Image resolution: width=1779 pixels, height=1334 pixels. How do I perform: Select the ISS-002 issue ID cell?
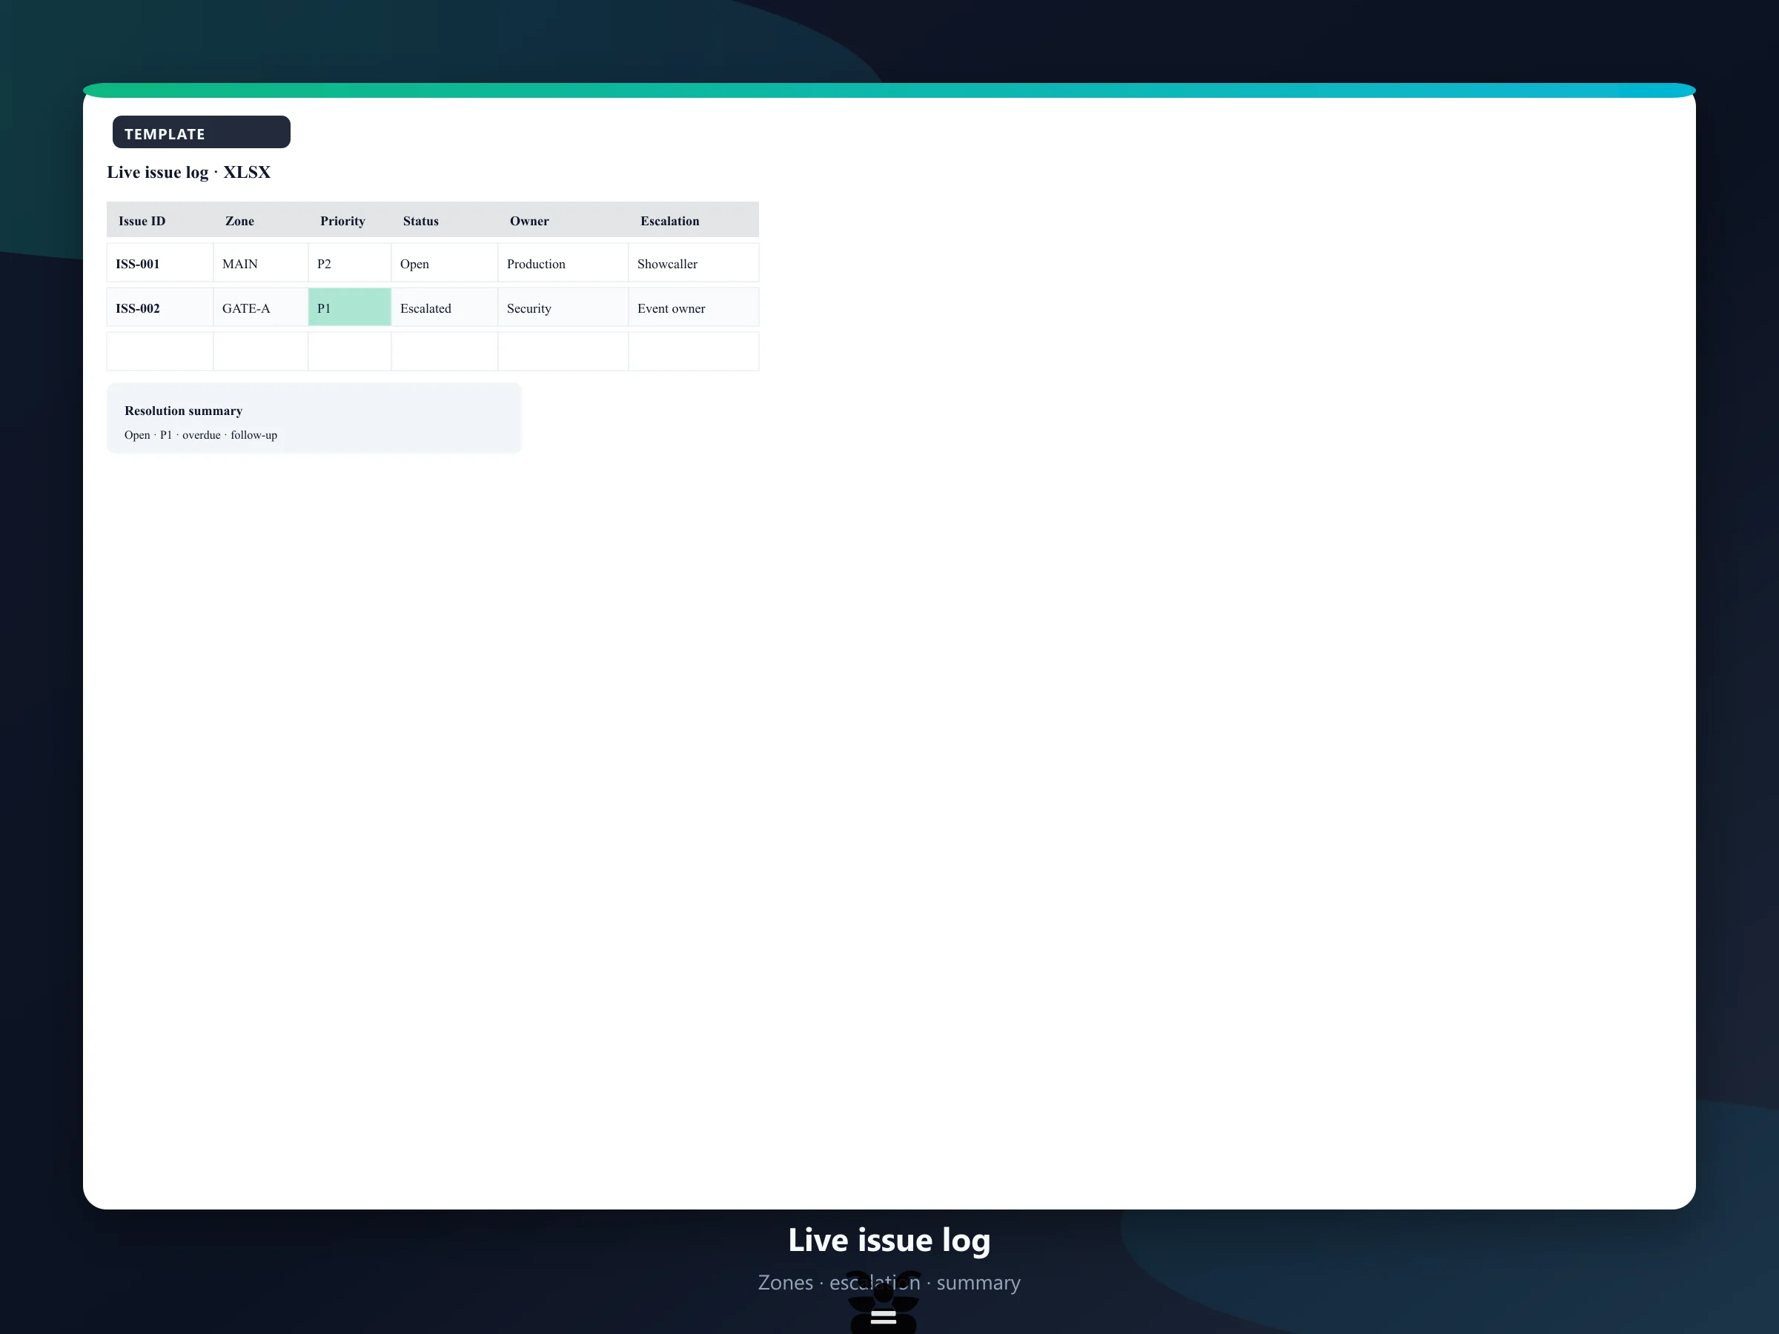160,307
